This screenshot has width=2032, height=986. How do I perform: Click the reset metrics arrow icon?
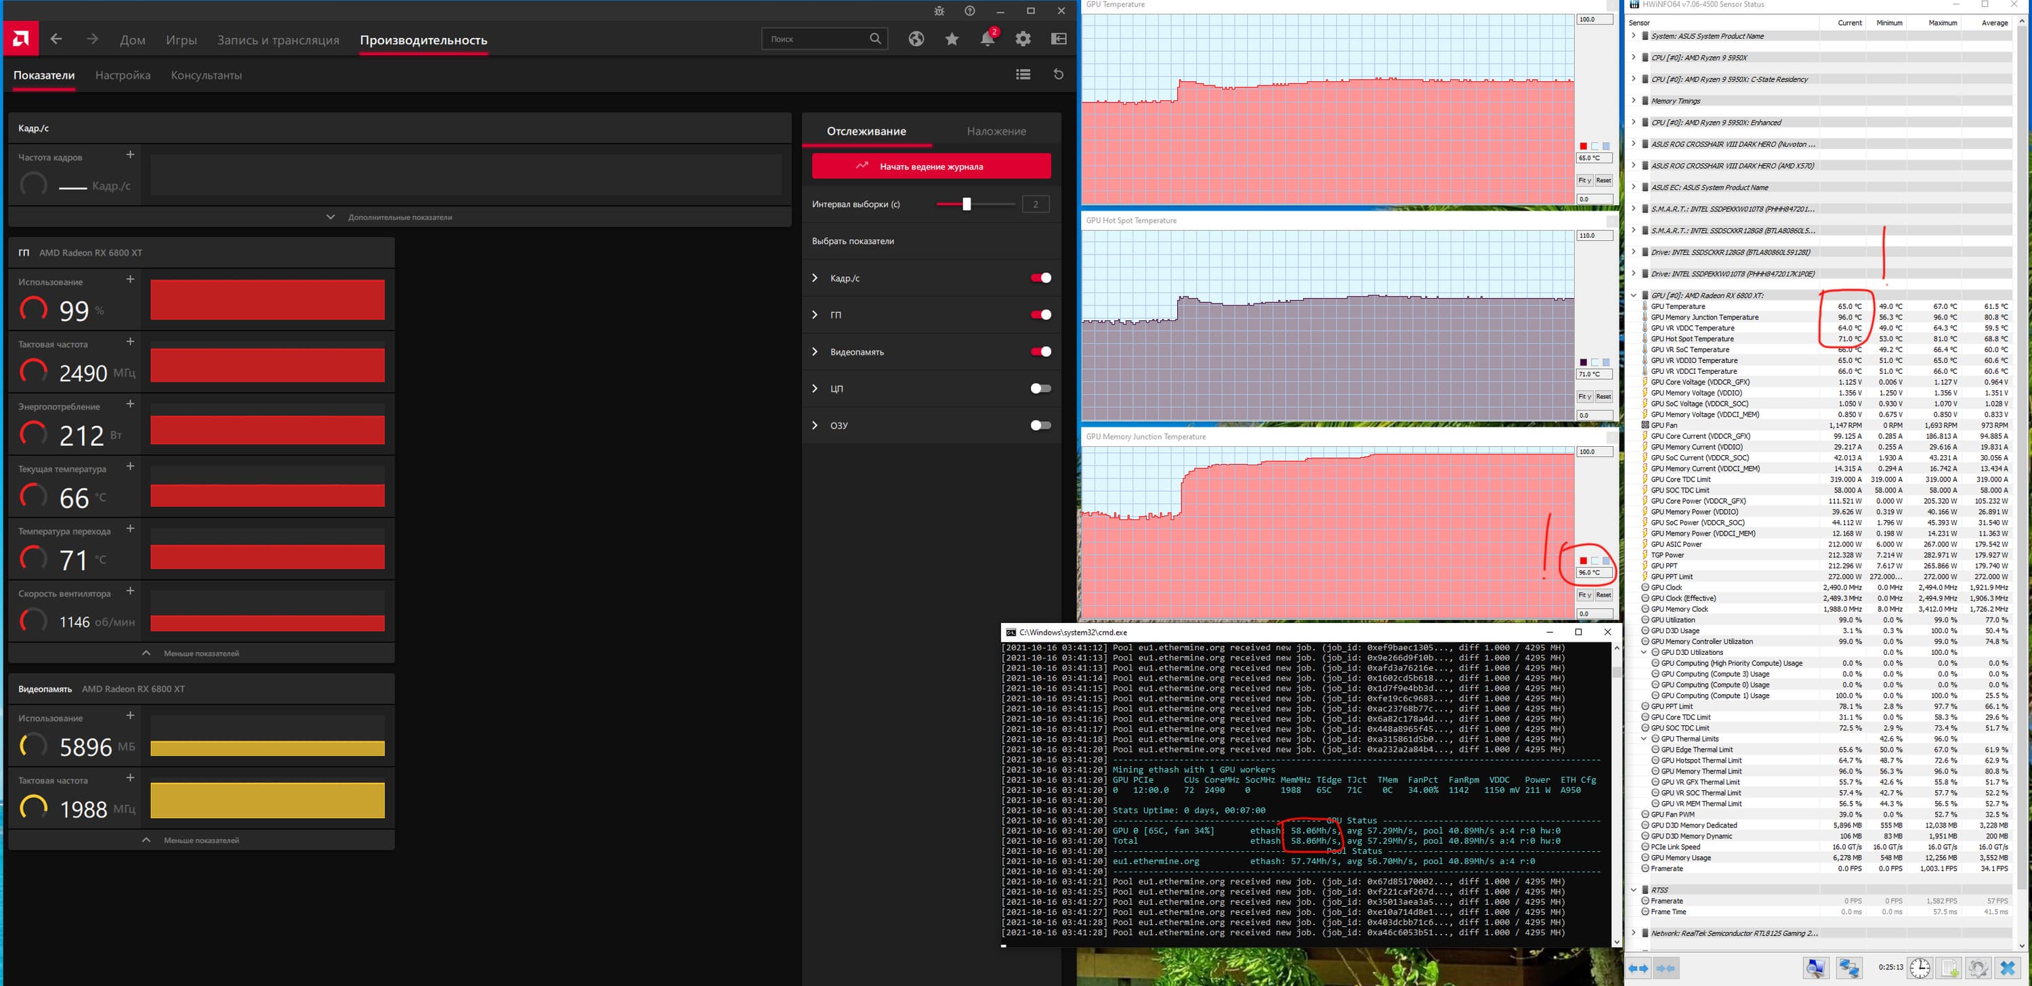(x=1059, y=74)
